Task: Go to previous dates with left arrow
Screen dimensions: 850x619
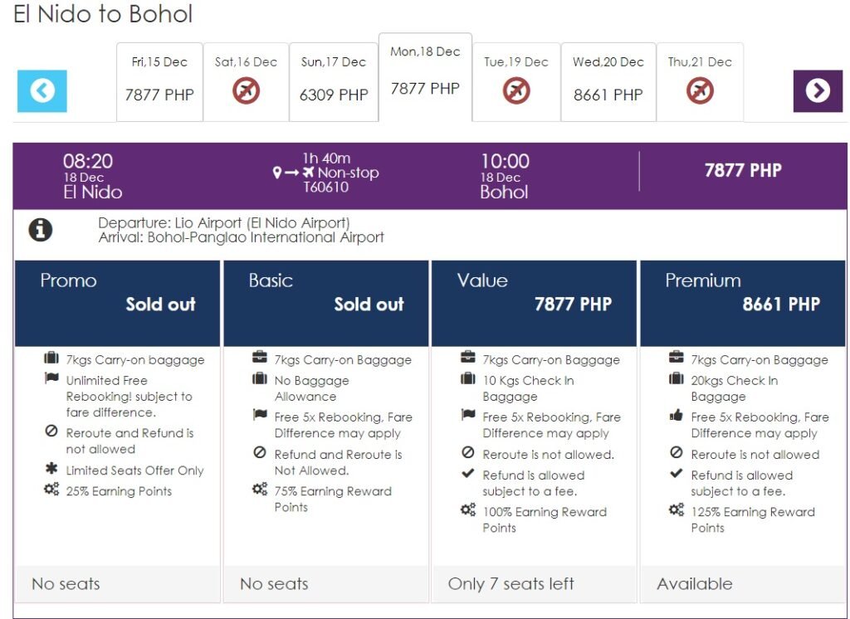Action: [x=42, y=91]
